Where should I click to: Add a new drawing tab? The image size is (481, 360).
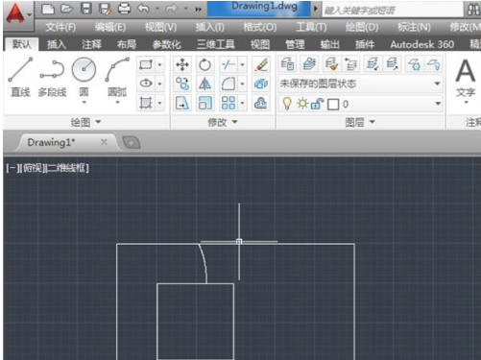(131, 143)
